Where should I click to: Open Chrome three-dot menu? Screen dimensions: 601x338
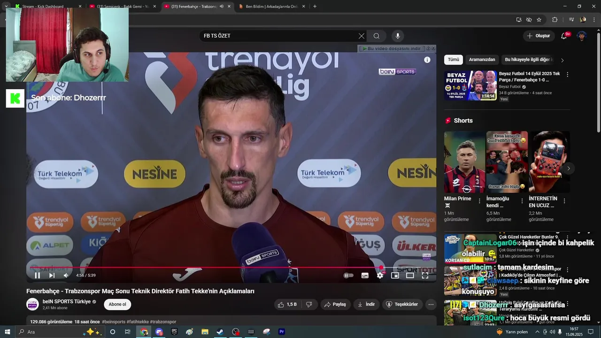tap(594, 20)
